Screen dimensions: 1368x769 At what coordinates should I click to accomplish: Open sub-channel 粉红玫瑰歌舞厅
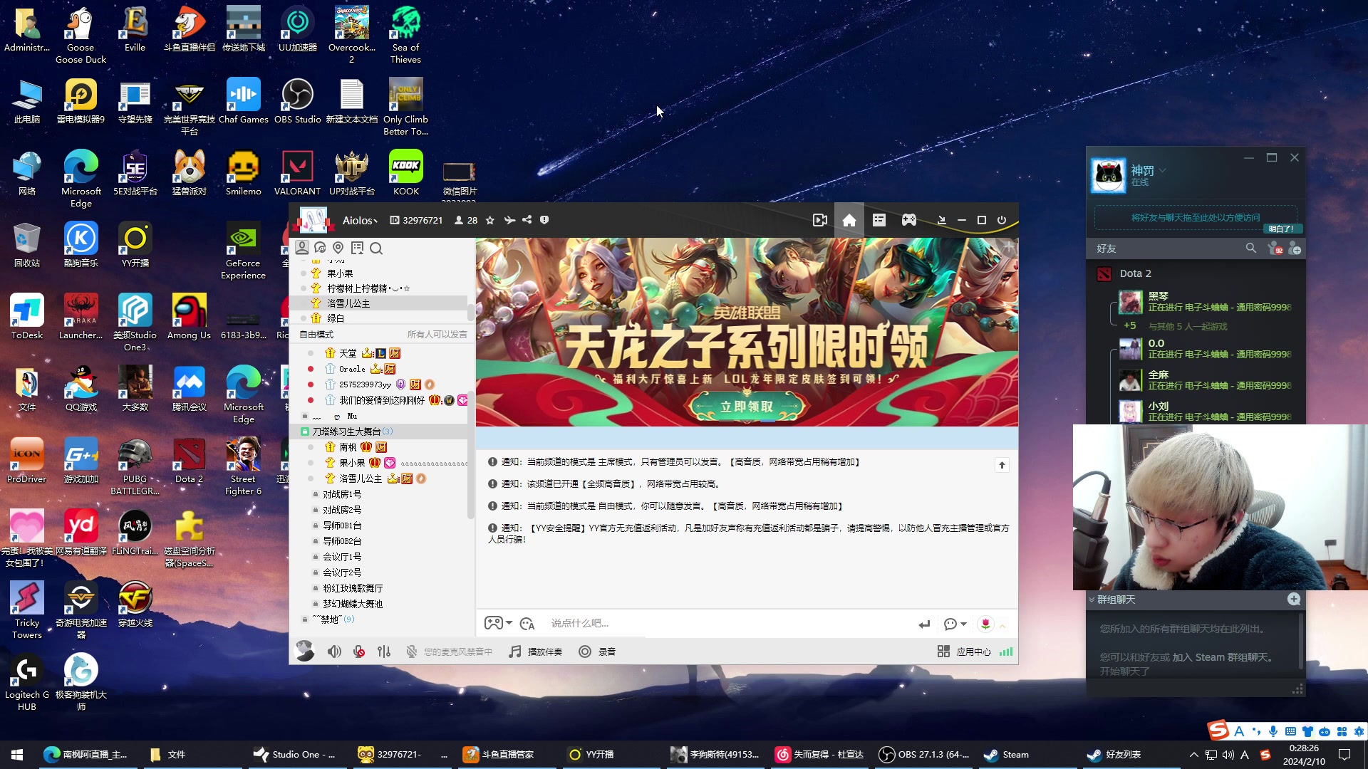coord(353,588)
